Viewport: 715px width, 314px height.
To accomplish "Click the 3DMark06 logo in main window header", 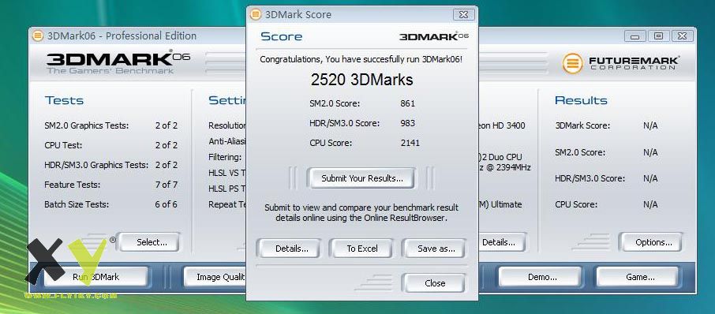I will [x=118, y=63].
